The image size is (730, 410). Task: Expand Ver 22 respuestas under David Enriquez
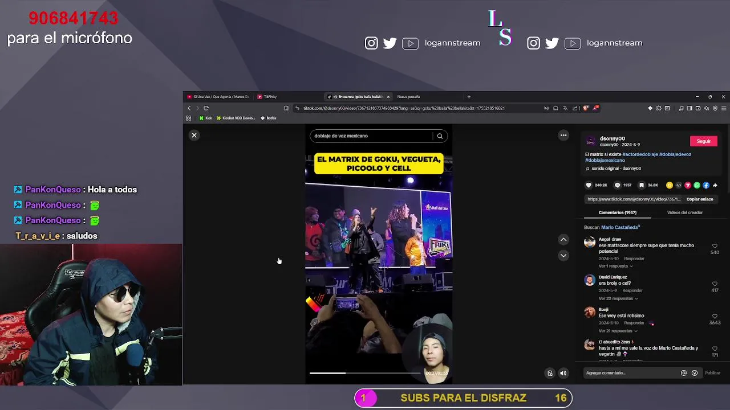[618, 298]
